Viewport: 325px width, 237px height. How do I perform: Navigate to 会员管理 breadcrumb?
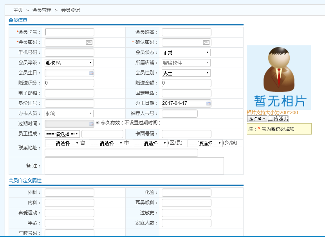click(x=42, y=10)
